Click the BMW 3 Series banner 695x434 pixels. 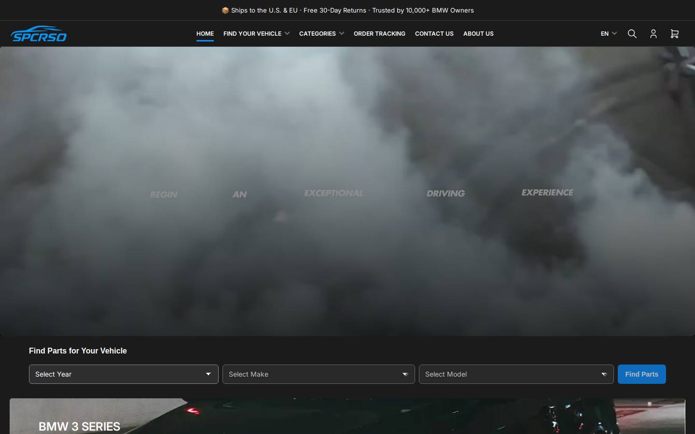point(347,416)
